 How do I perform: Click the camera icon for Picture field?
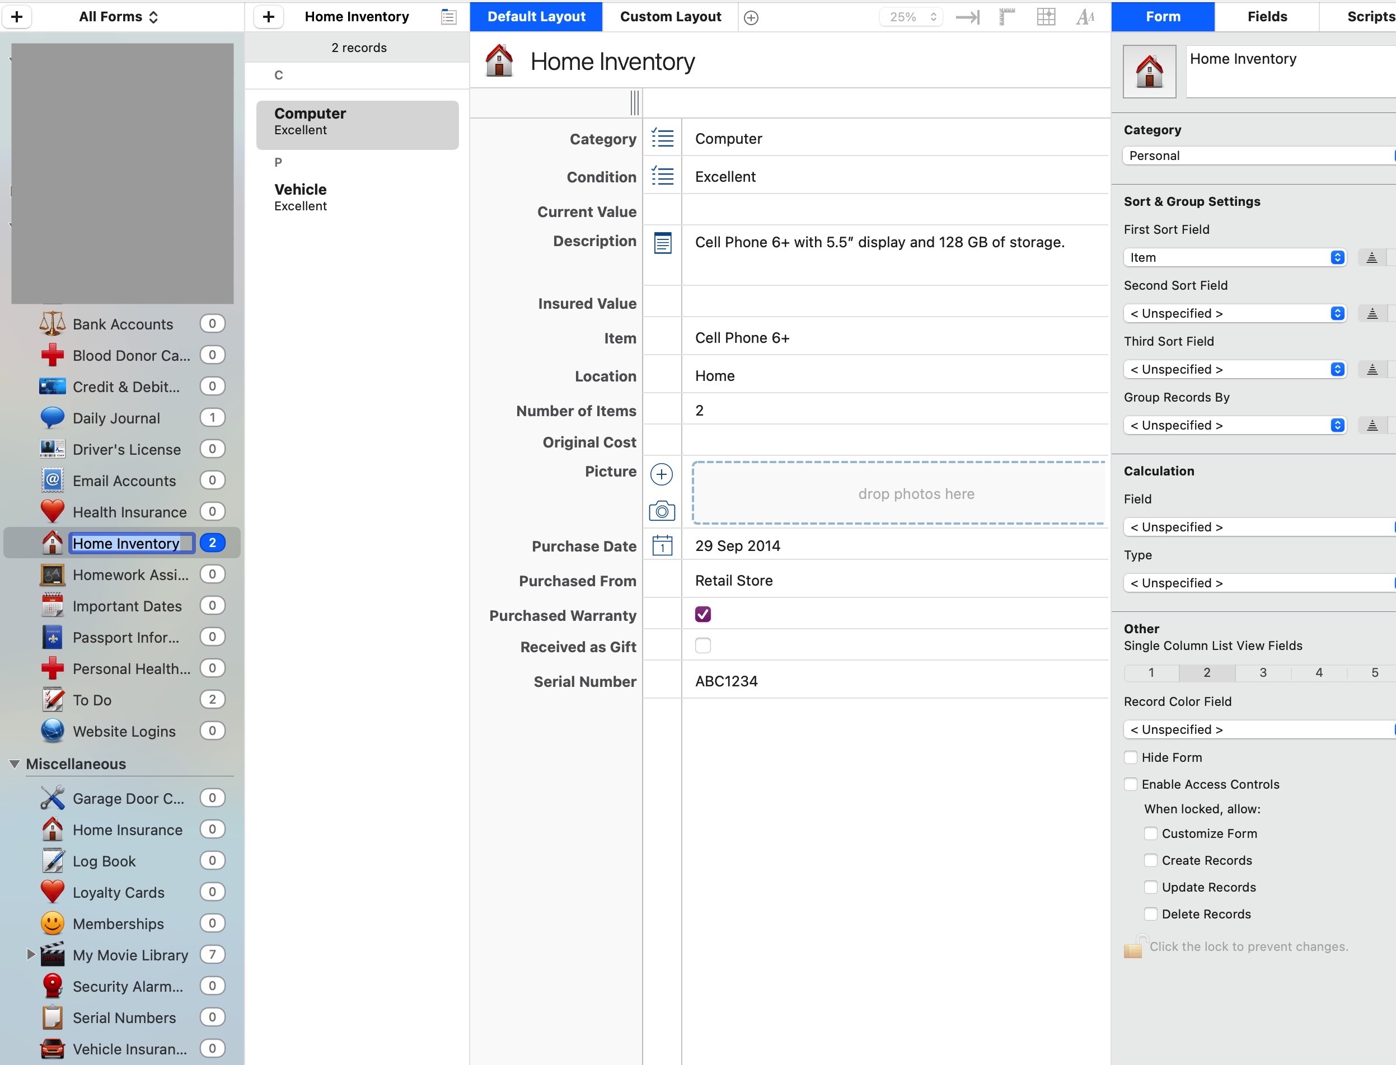coord(662,511)
